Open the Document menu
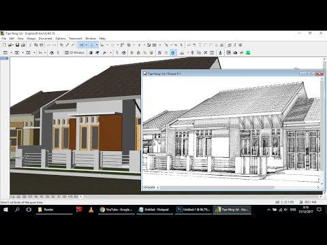The height and width of the screenshot is (245, 327). pyautogui.click(x=46, y=39)
